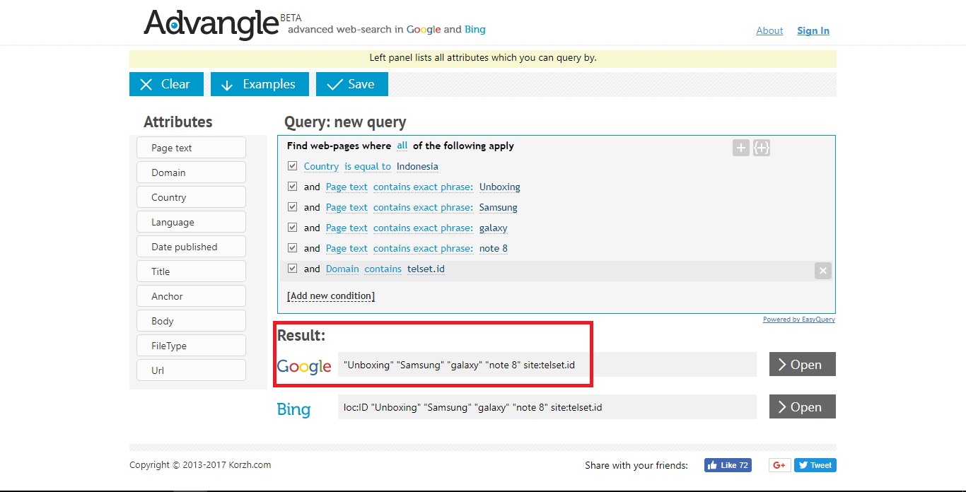Change the 'all' match type dropdown
The height and width of the screenshot is (492, 966).
click(402, 146)
